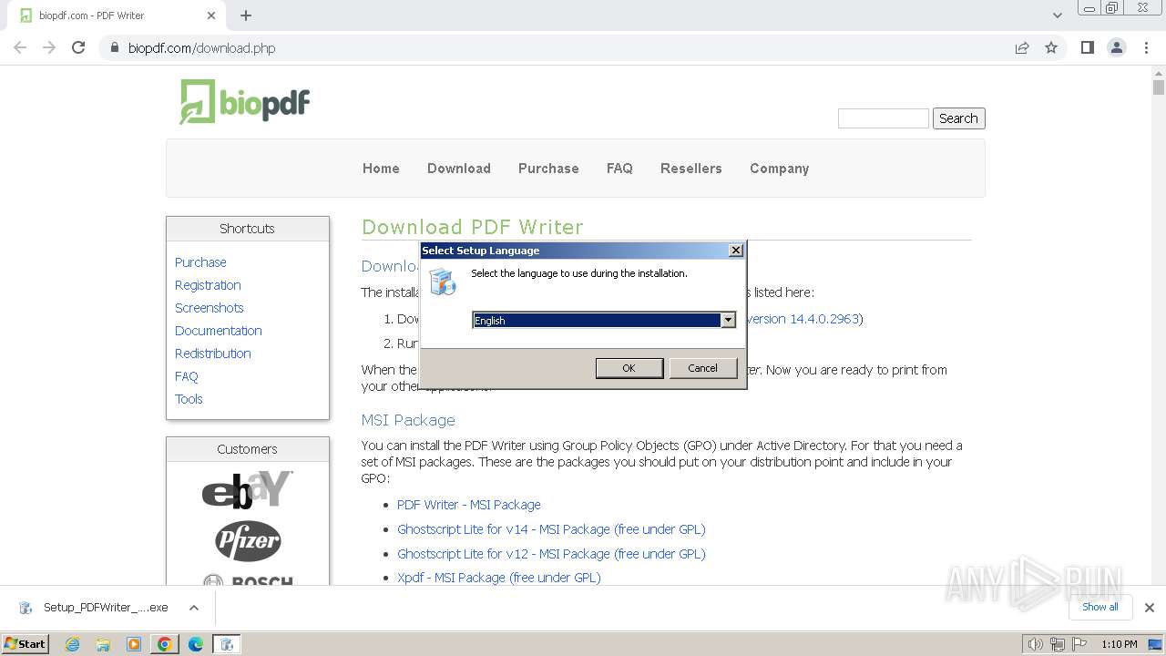
Task: Click the page vertical scrollbar thumb
Action: coord(1159,87)
